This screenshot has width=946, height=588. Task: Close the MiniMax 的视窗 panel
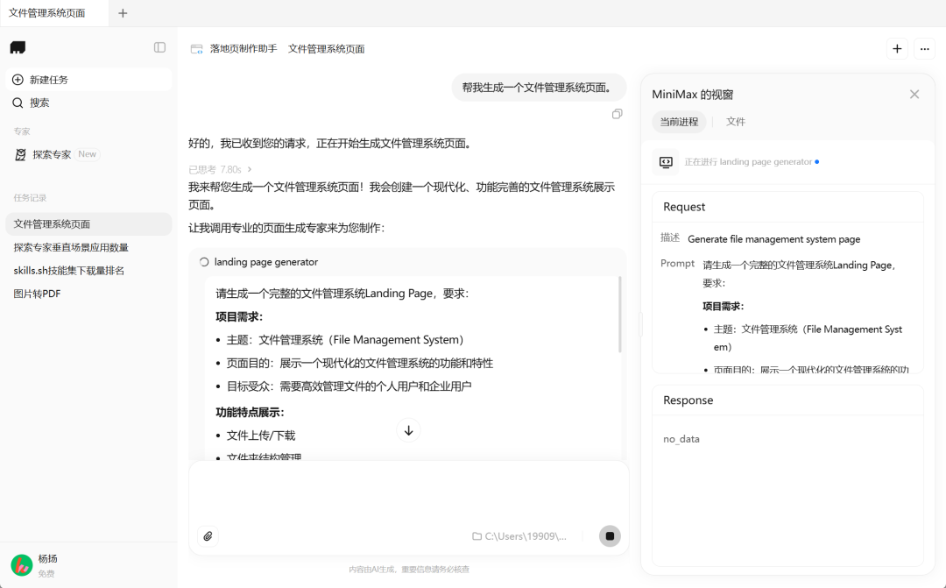[x=914, y=94]
